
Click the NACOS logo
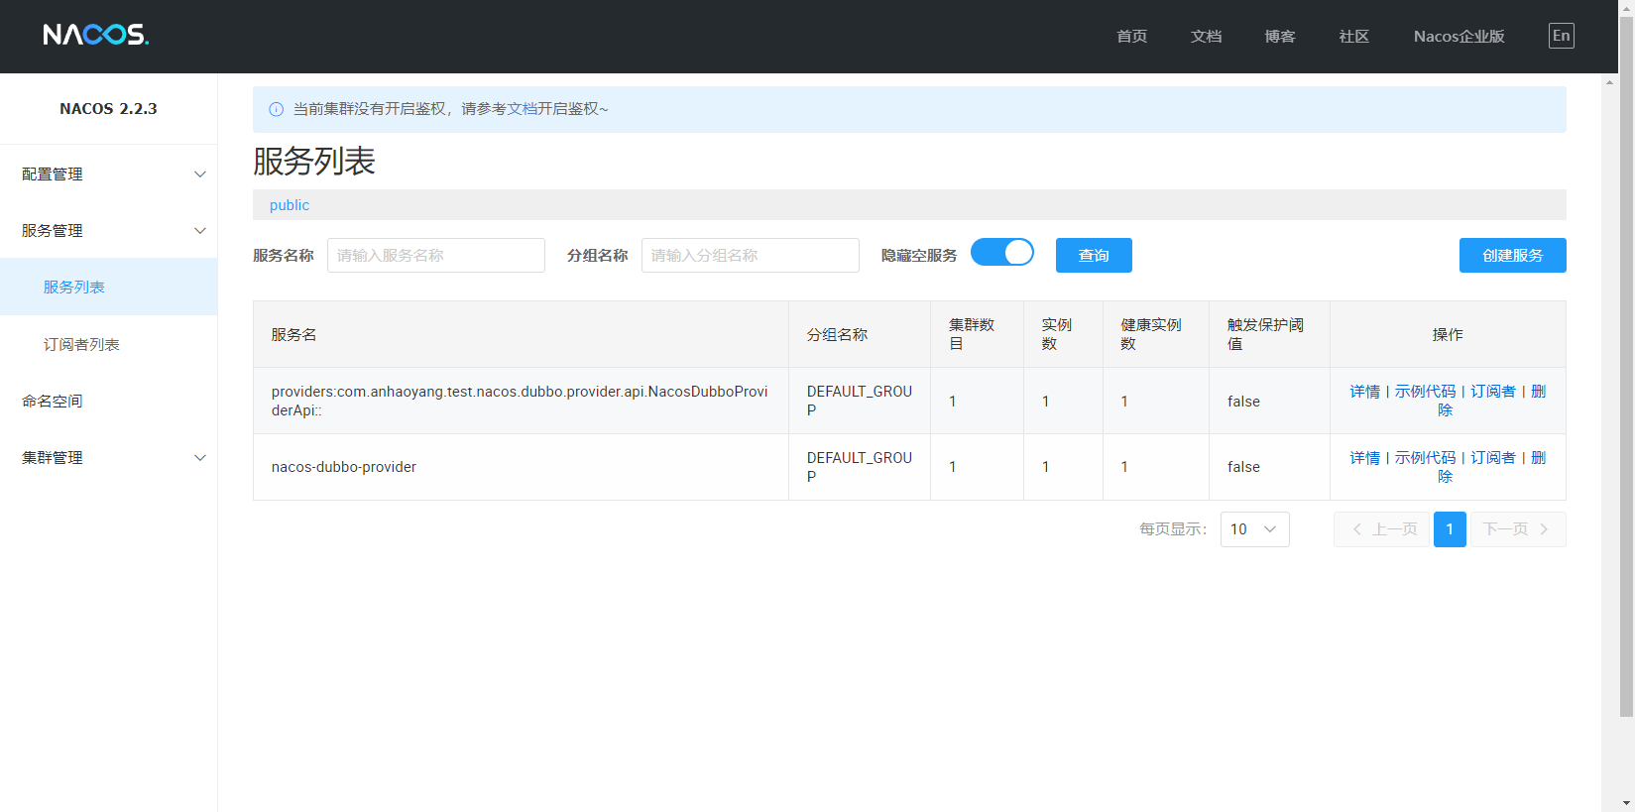pos(95,36)
